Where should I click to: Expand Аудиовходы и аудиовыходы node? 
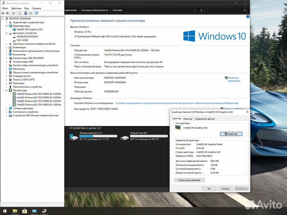tap(6, 22)
